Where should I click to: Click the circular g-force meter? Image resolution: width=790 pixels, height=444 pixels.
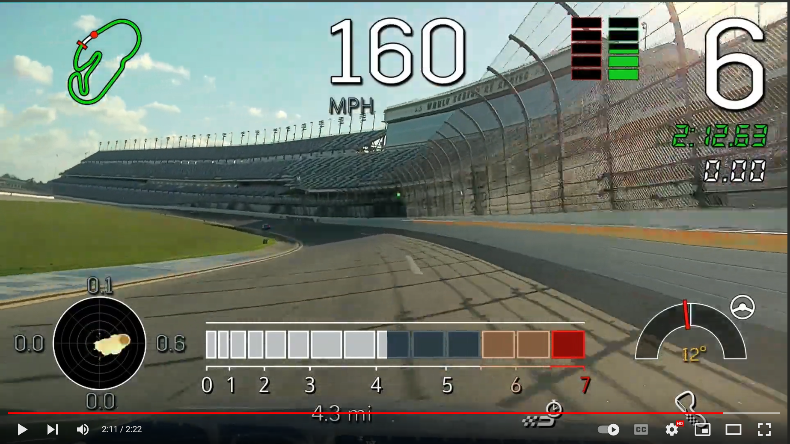point(100,343)
